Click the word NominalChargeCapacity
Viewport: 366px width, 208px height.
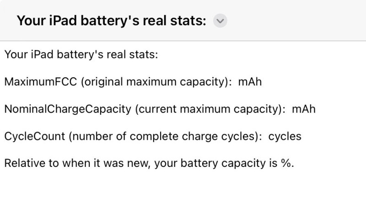click(x=68, y=109)
